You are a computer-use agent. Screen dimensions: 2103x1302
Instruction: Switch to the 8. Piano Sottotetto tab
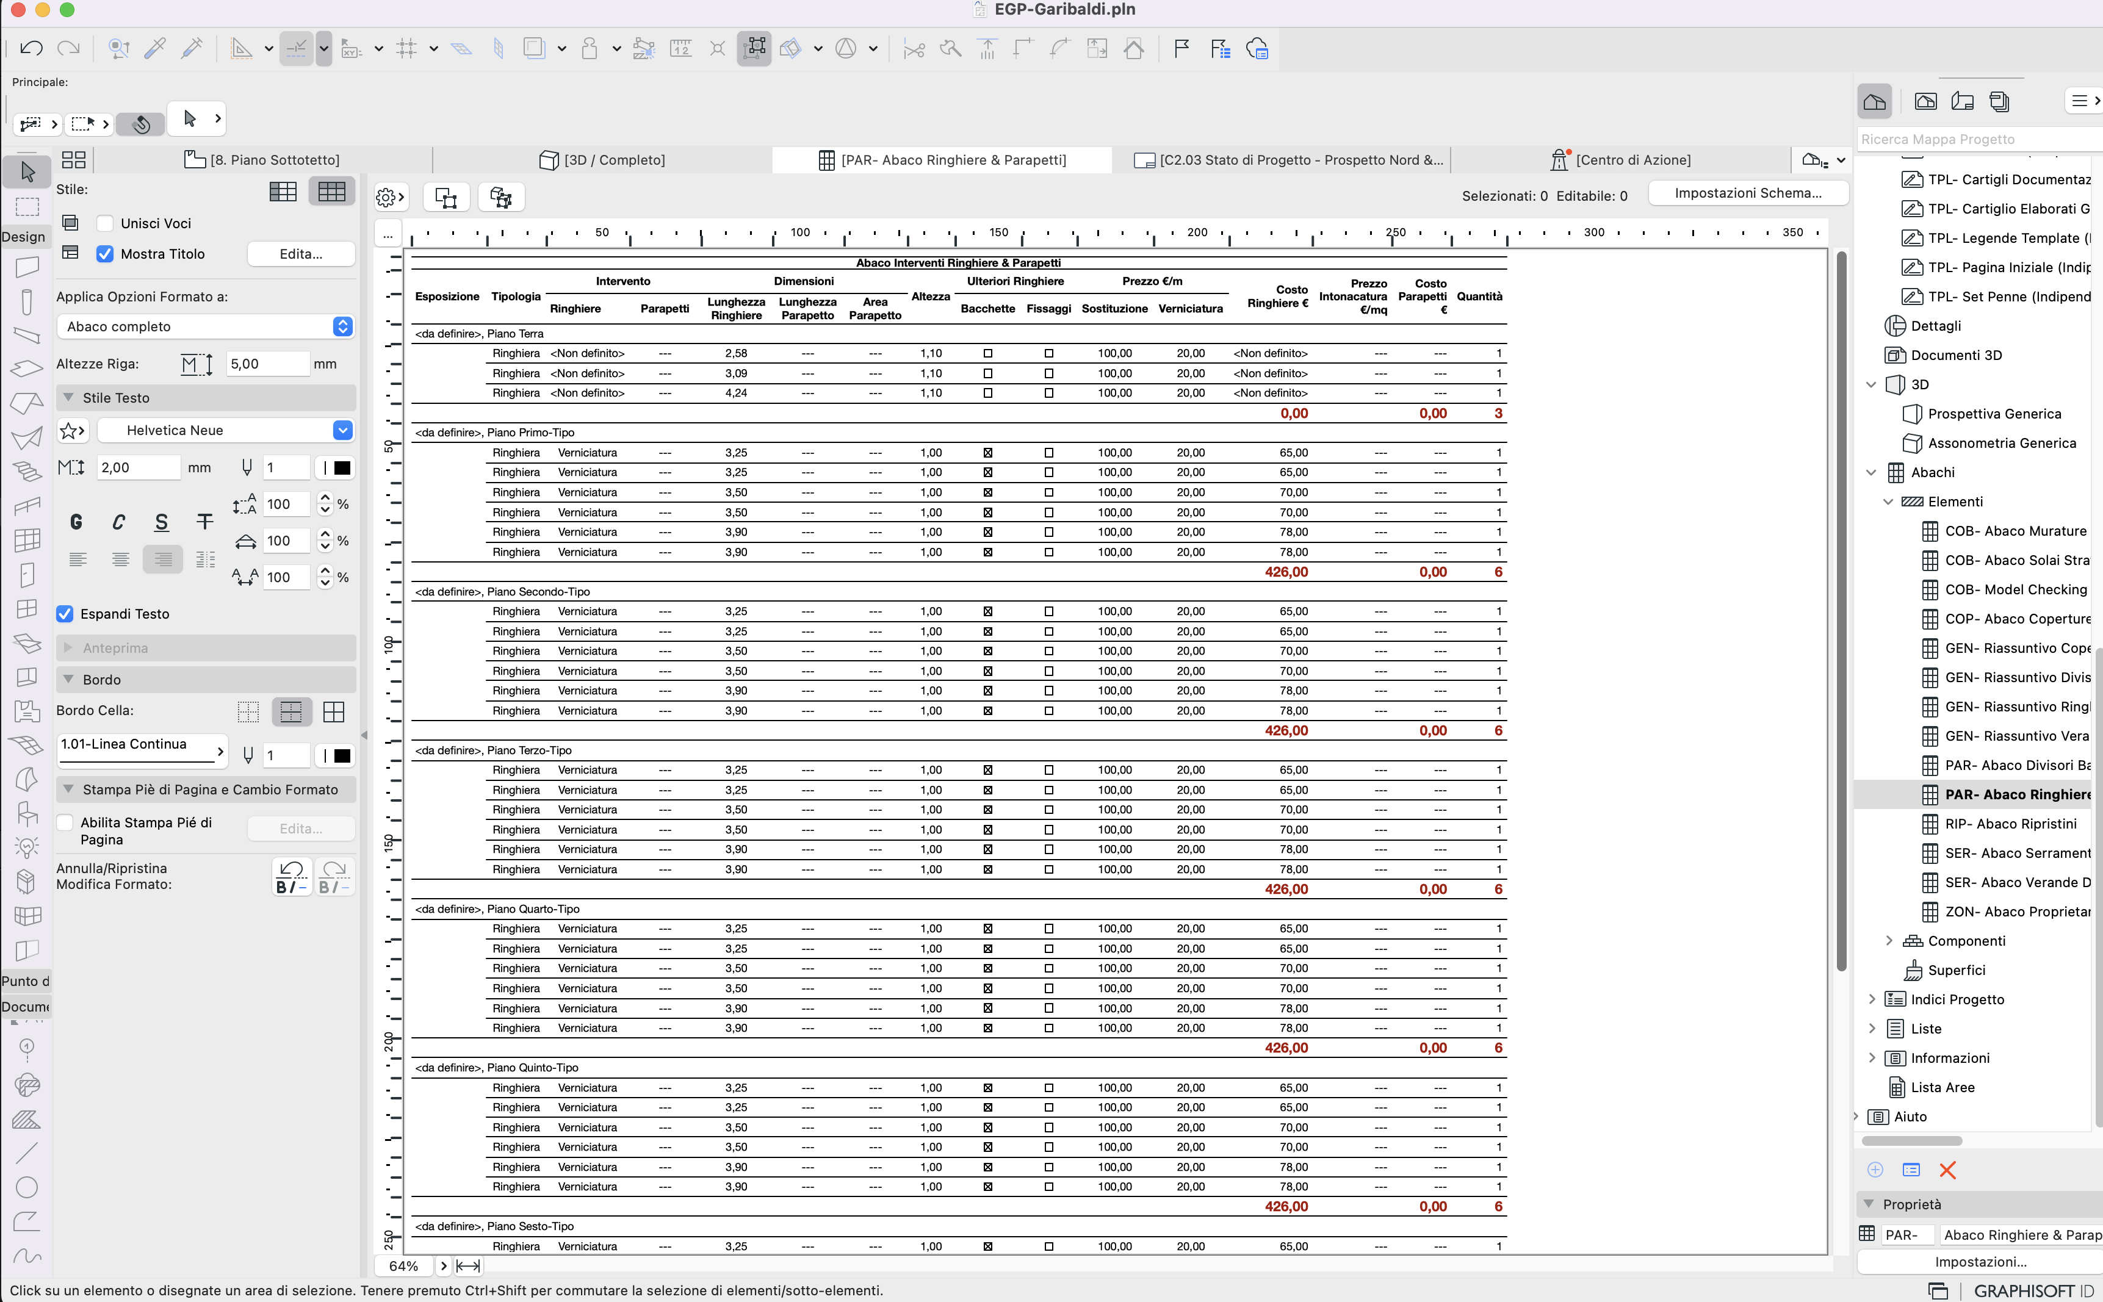click(262, 160)
